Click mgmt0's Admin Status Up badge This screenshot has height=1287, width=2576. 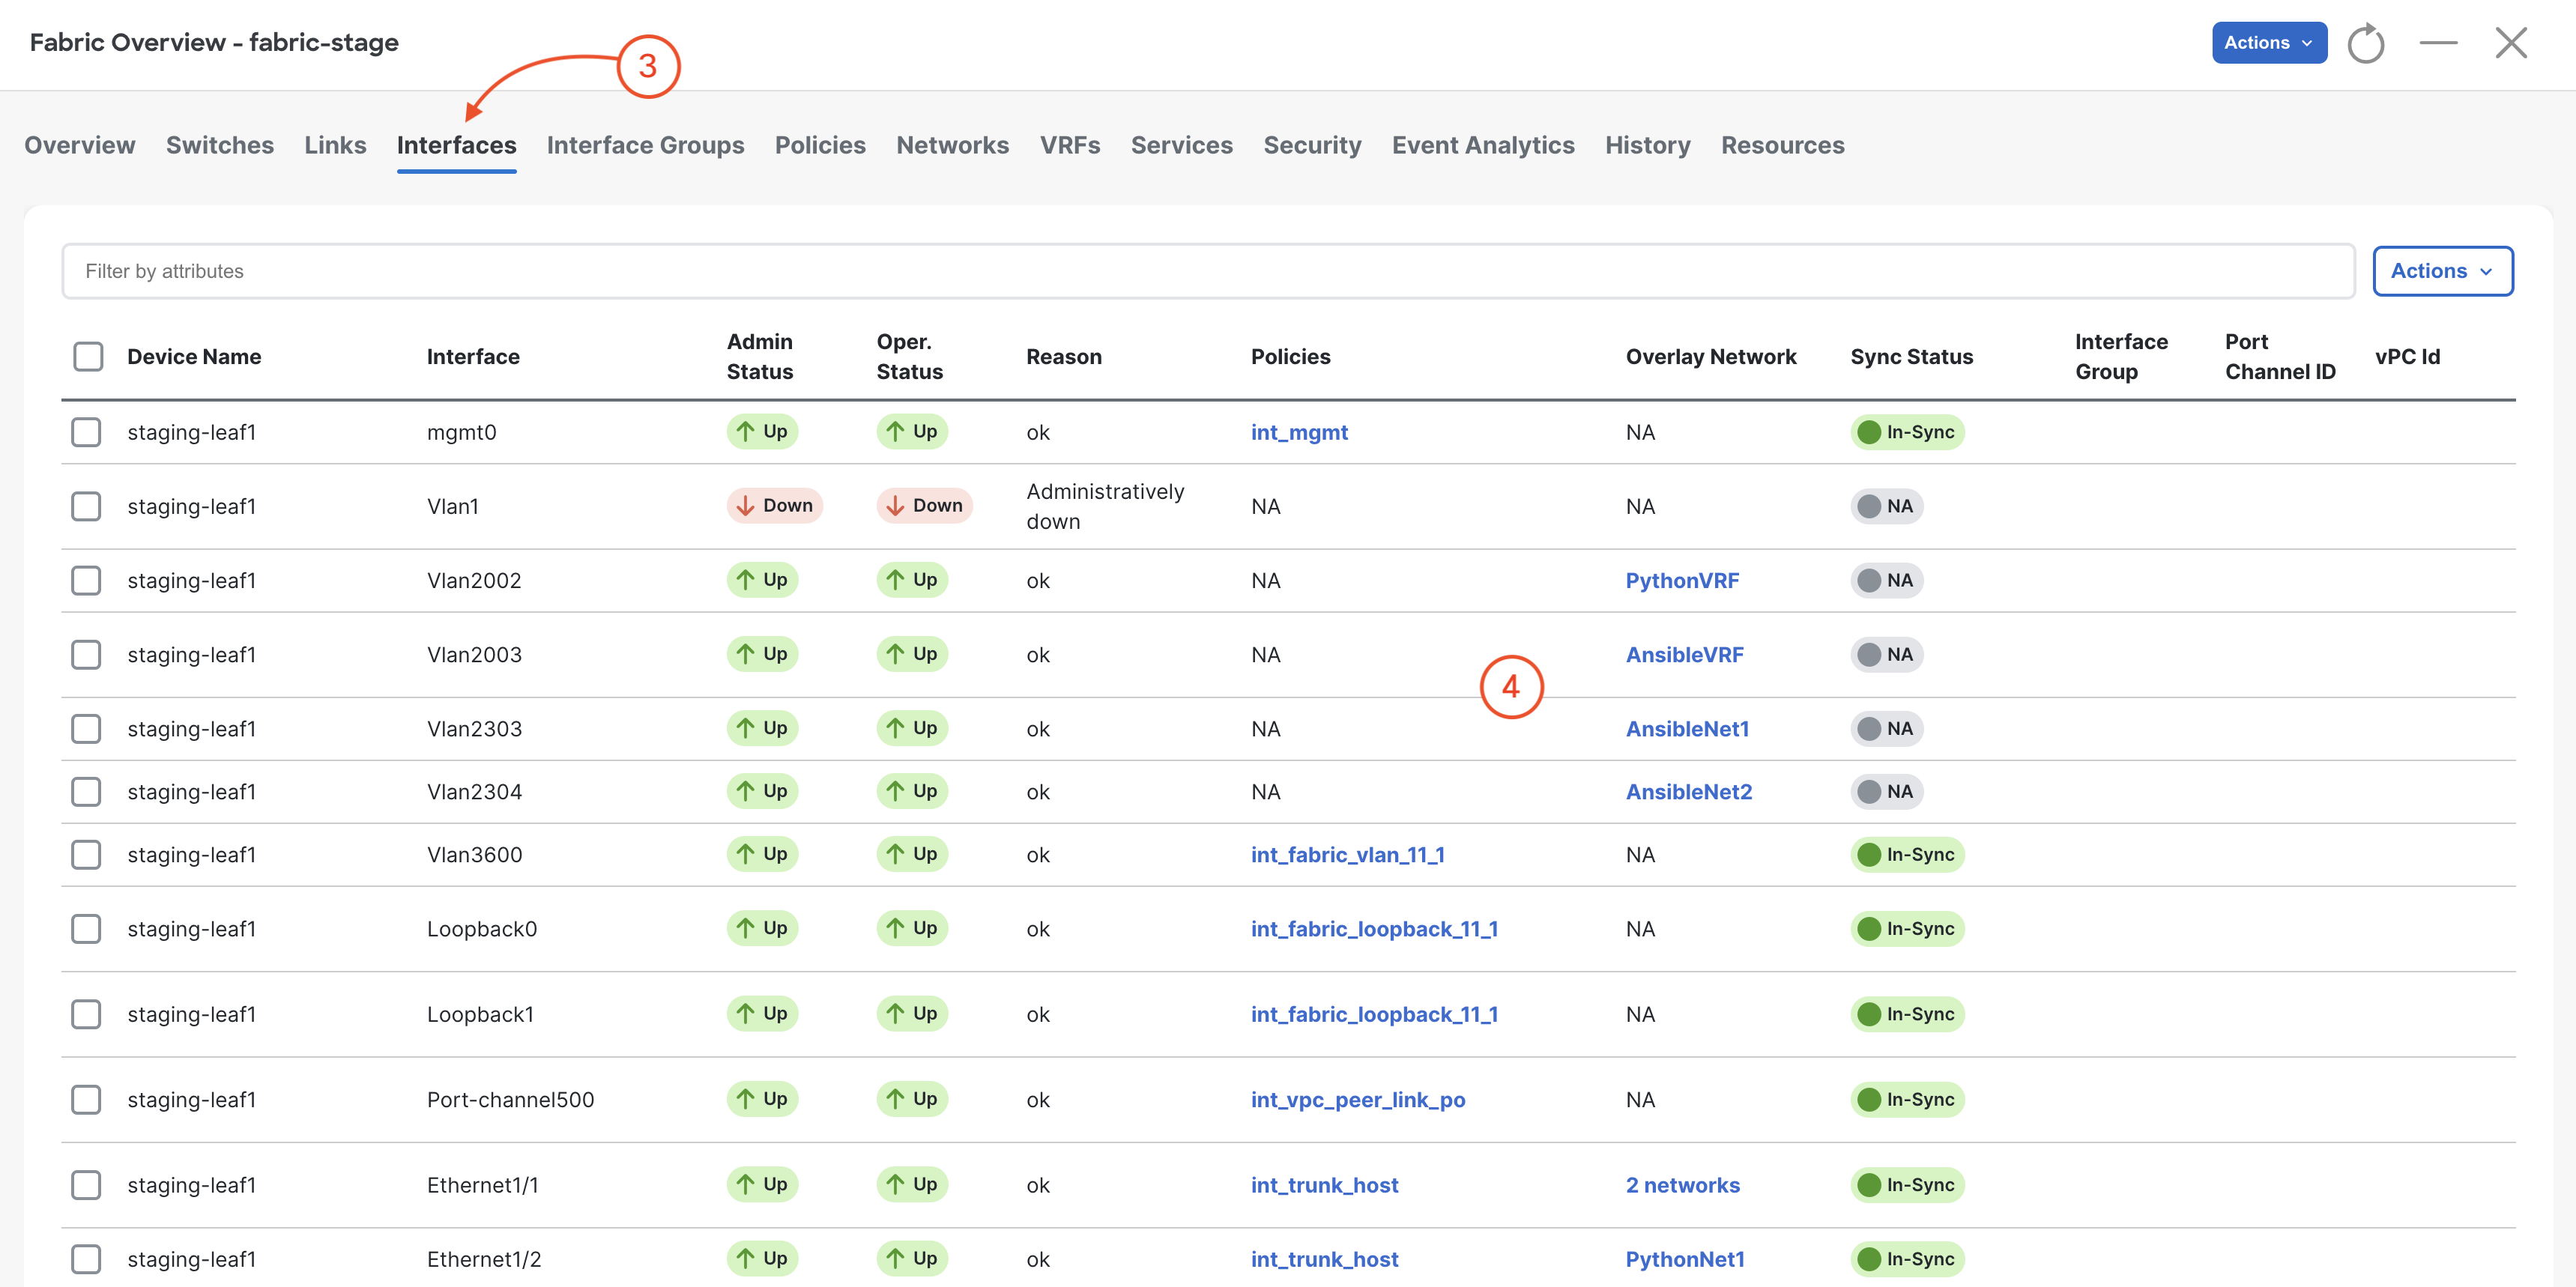[x=762, y=432]
